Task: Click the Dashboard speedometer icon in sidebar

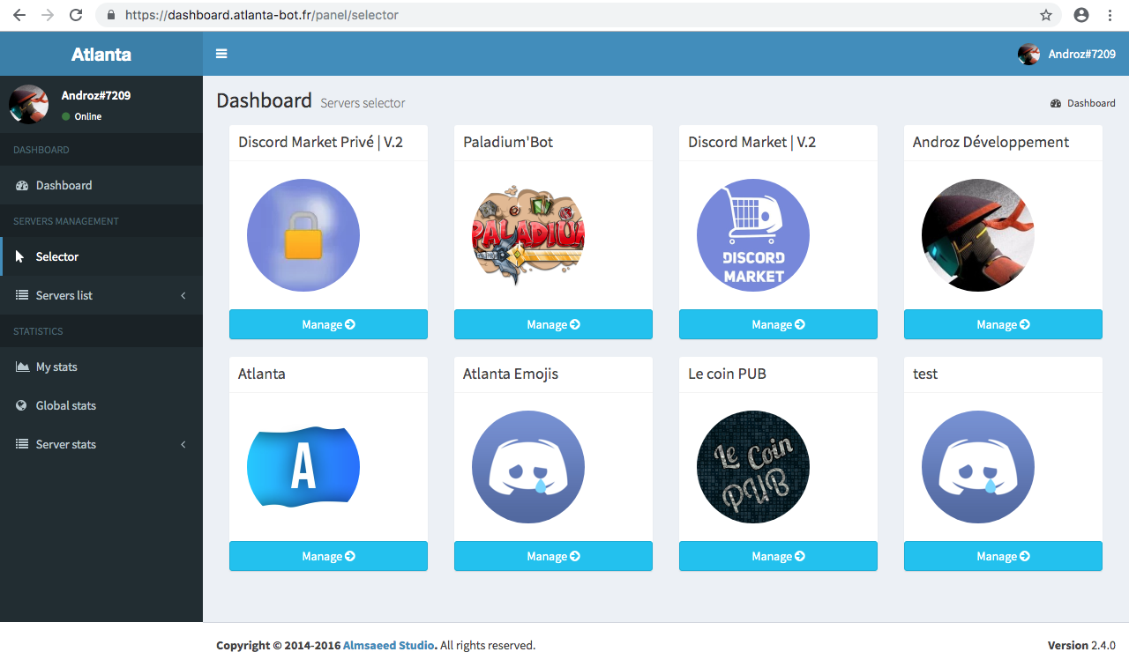Action: (x=22, y=186)
